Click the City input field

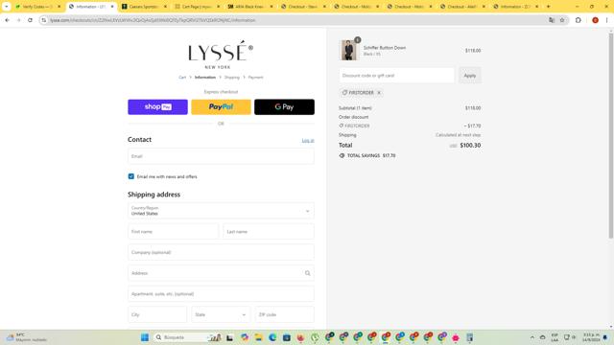click(157, 314)
